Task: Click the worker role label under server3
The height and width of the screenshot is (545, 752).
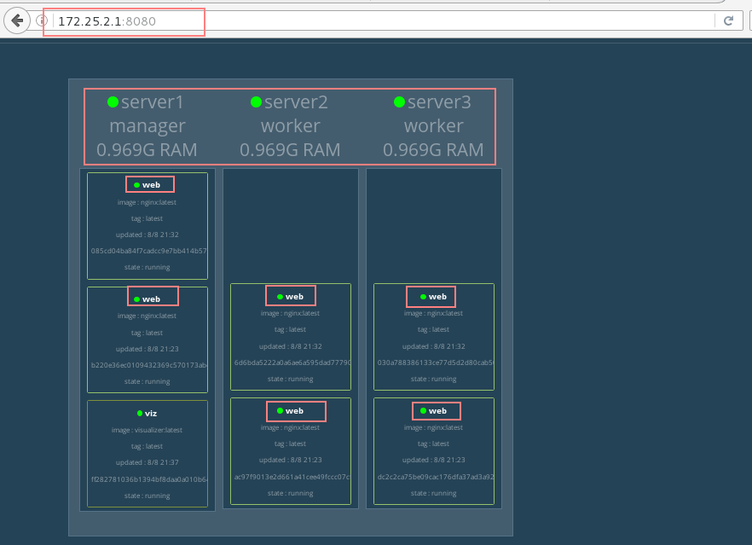Action: (433, 126)
